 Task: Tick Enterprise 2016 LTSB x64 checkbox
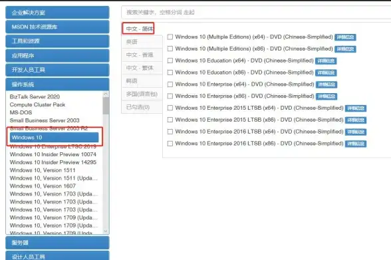tap(170, 132)
